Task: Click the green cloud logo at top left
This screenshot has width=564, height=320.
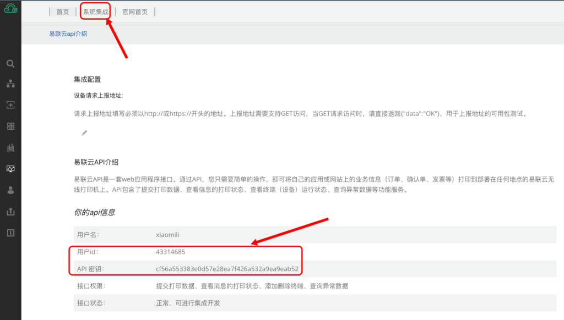Action: click(x=10, y=9)
